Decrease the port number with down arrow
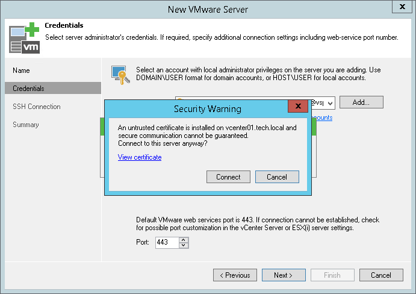This screenshot has height=294, width=416. pyautogui.click(x=184, y=245)
